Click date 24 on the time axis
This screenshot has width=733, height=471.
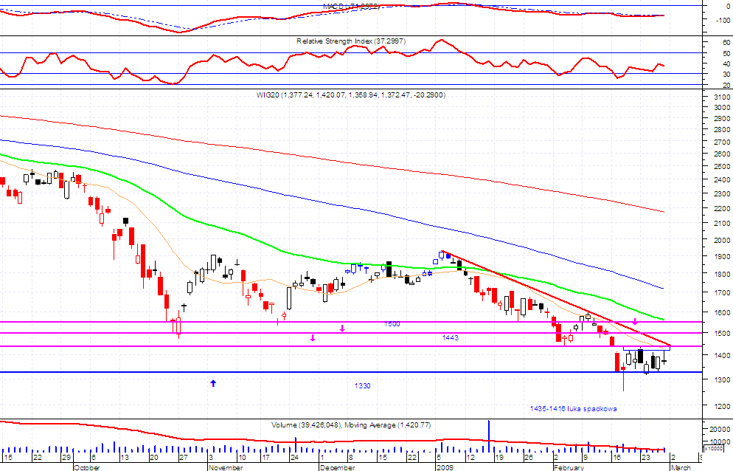click(x=294, y=458)
